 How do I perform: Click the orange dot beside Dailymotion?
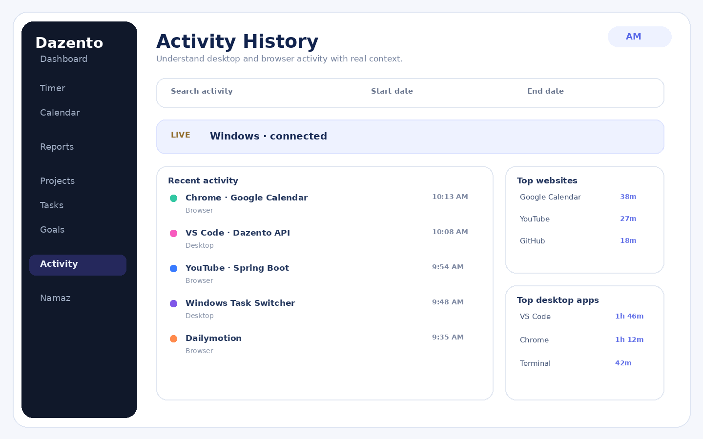173,339
